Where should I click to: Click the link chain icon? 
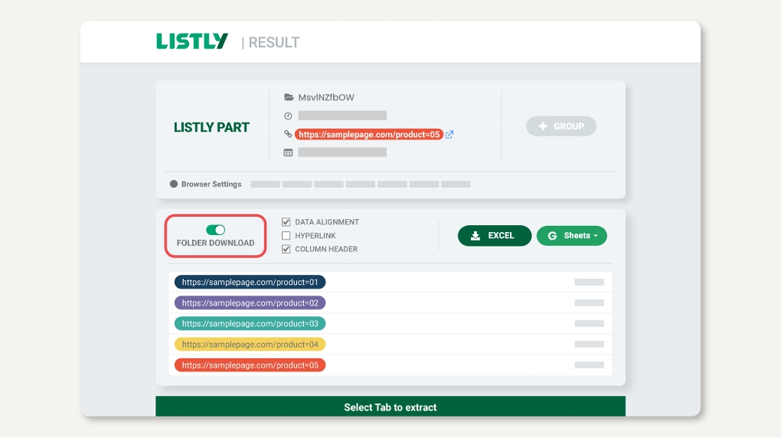(289, 134)
